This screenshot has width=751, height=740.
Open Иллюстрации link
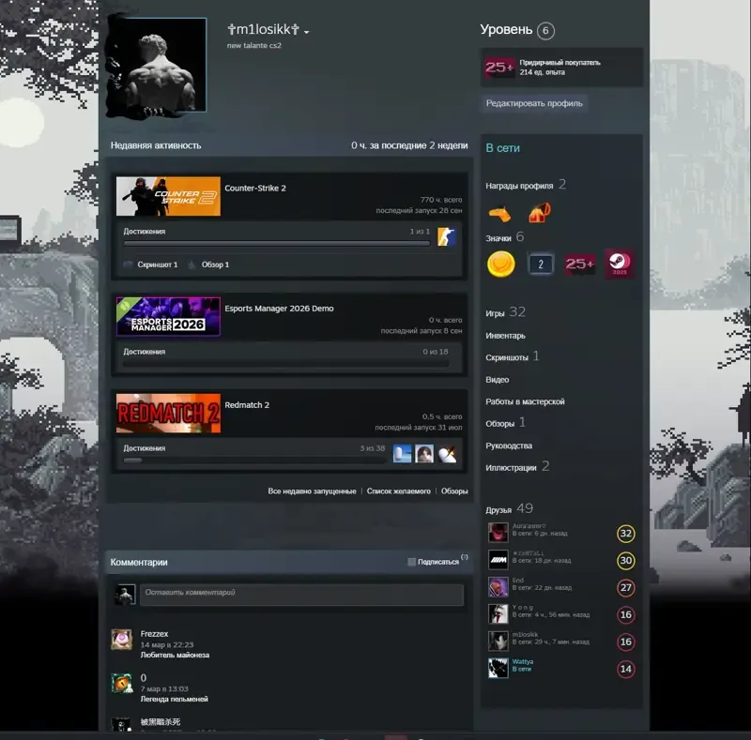511,468
